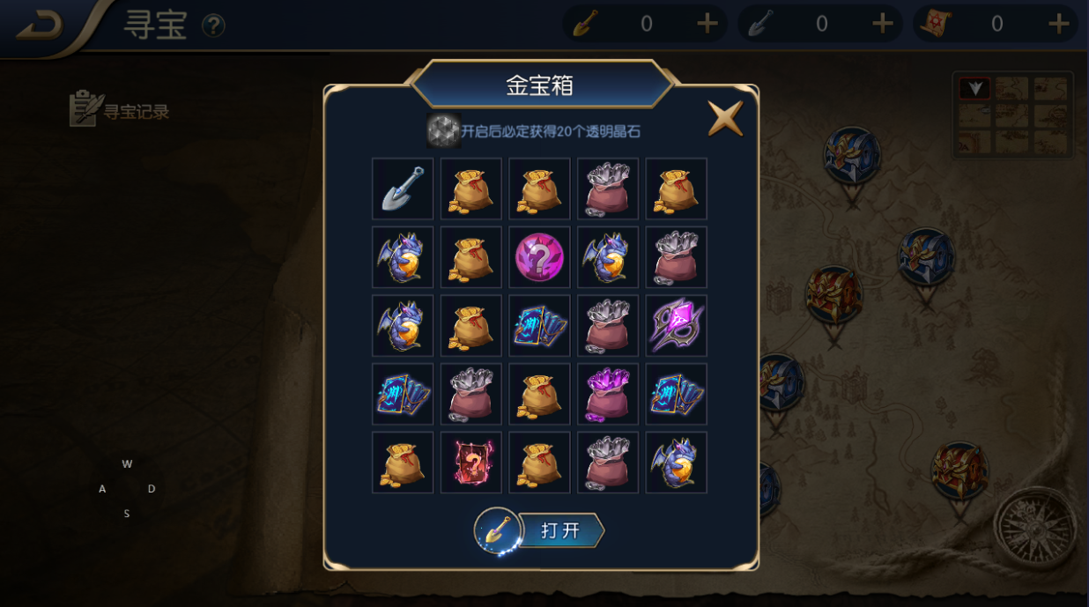Select the purple blade emblem reward

coord(676,325)
